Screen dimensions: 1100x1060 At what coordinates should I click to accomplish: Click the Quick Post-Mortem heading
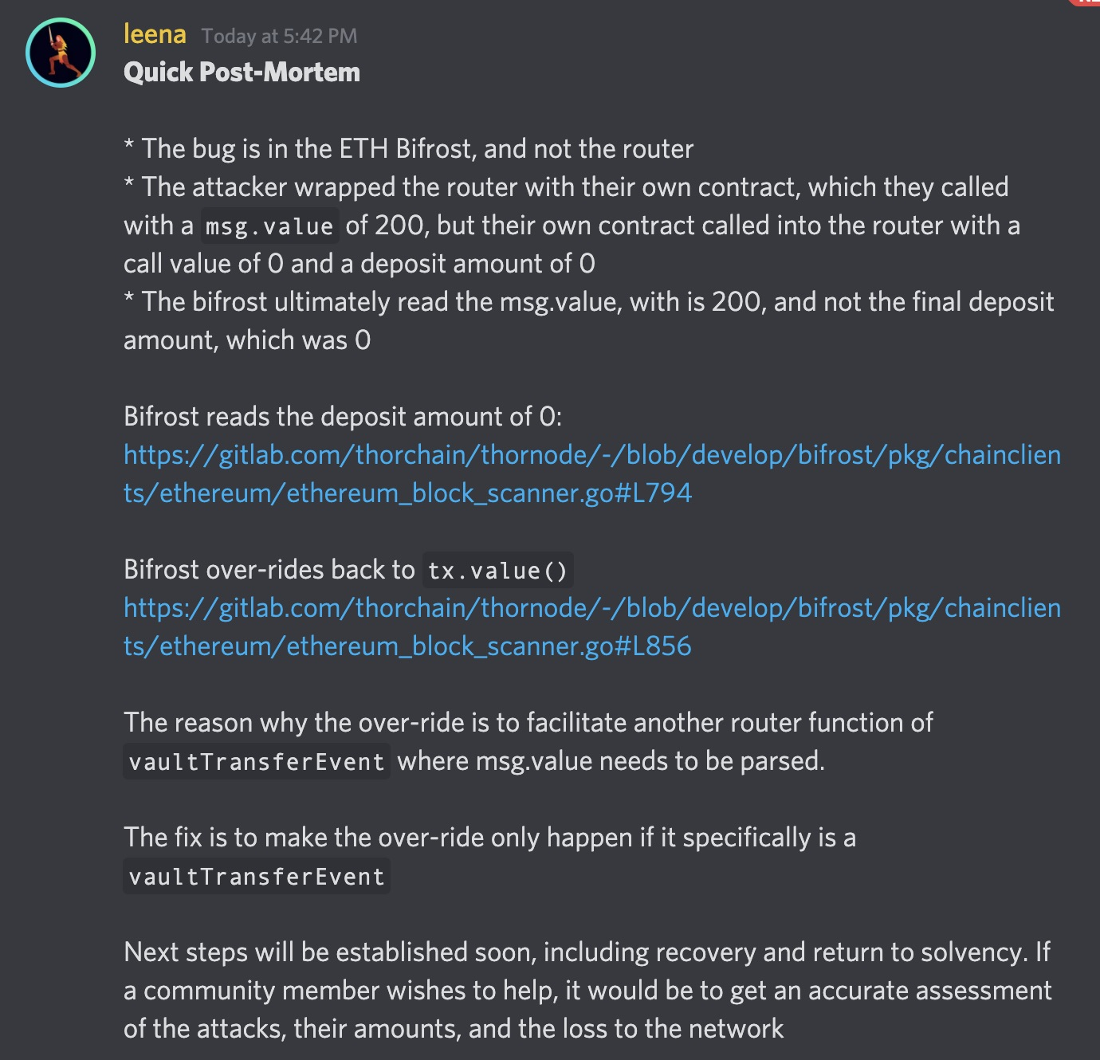point(242,73)
